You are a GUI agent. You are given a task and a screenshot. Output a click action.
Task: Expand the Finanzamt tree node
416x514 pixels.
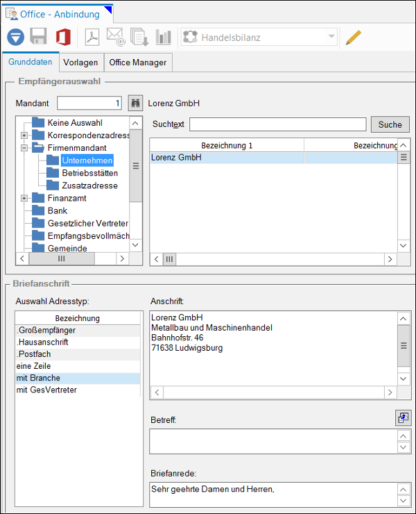[24, 198]
